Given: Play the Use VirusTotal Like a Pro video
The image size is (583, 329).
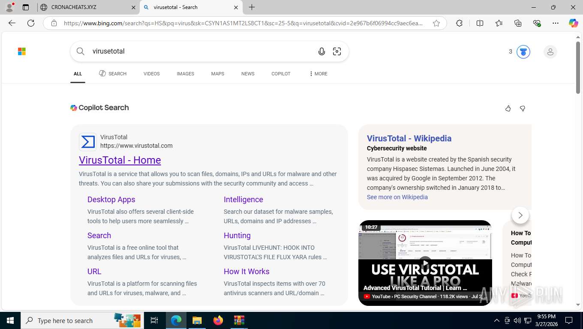Looking at the screenshot, I should tap(425, 263).
